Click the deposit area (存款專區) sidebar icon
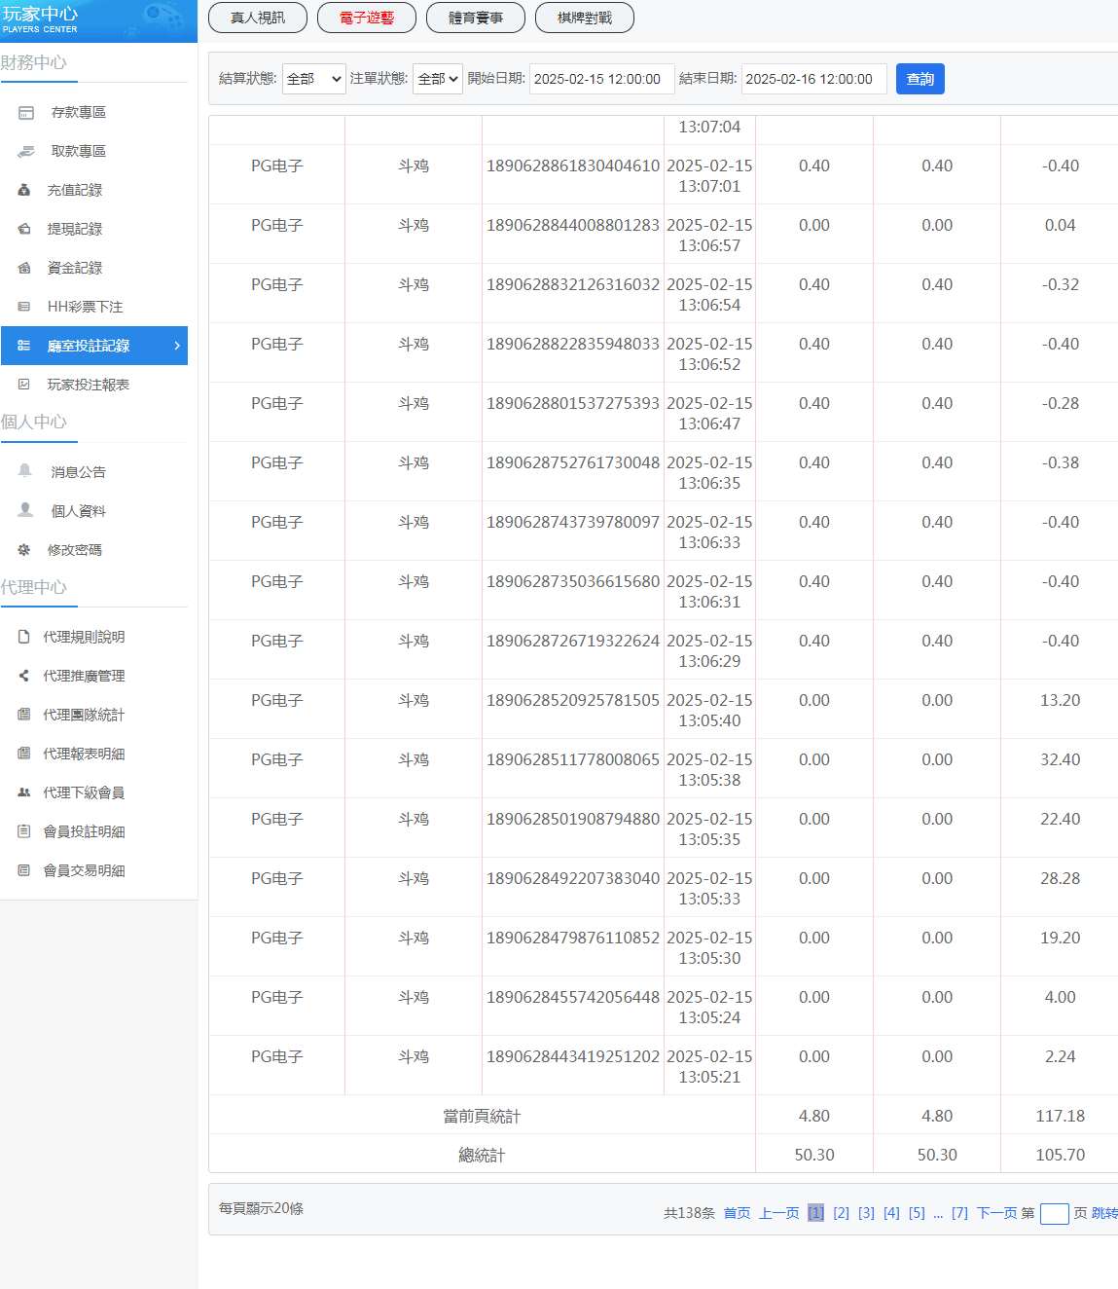 click(26, 113)
